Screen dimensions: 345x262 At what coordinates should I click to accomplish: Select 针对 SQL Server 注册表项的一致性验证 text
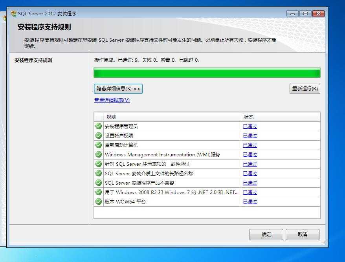(147, 164)
